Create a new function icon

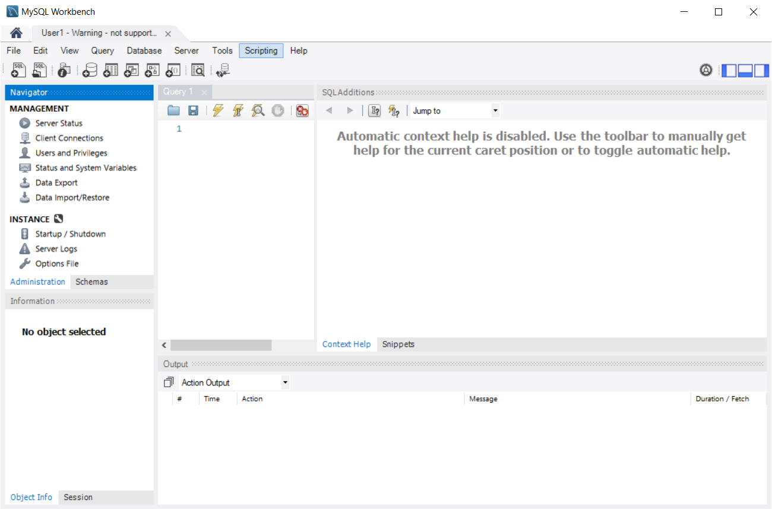(x=173, y=70)
